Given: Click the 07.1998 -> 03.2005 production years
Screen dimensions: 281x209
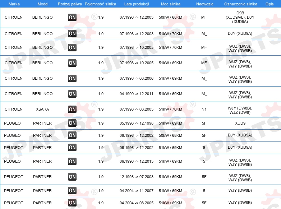Looking at the screenshot, I should (137, 109).
